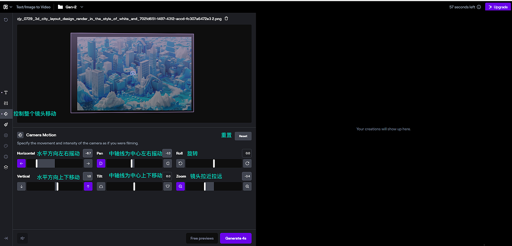
Task: Click the Roll value field 0.0
Action: click(247, 153)
